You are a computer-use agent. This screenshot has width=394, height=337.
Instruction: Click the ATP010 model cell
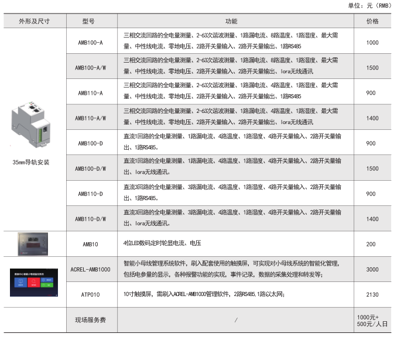90,294
